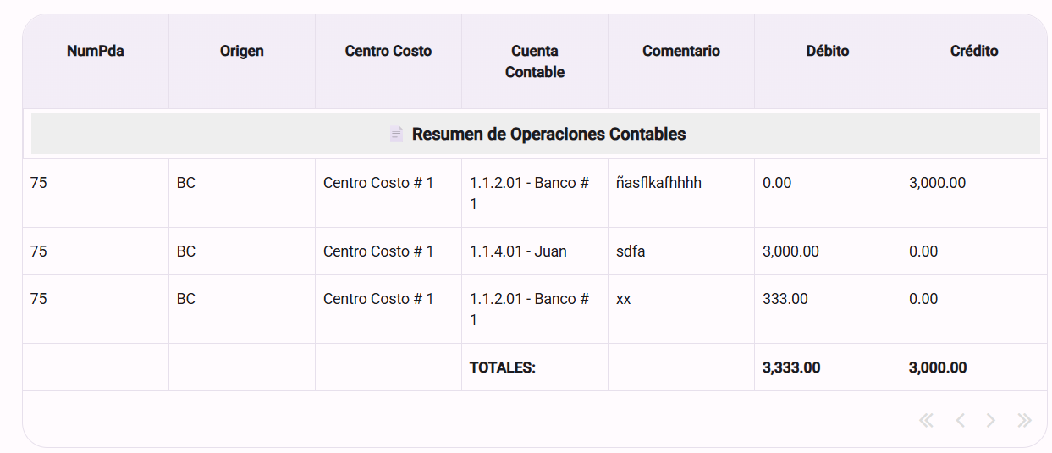Image resolution: width=1052 pixels, height=453 pixels.
Task: Select the Resumen de Operaciones Contables banner
Action: (536, 134)
